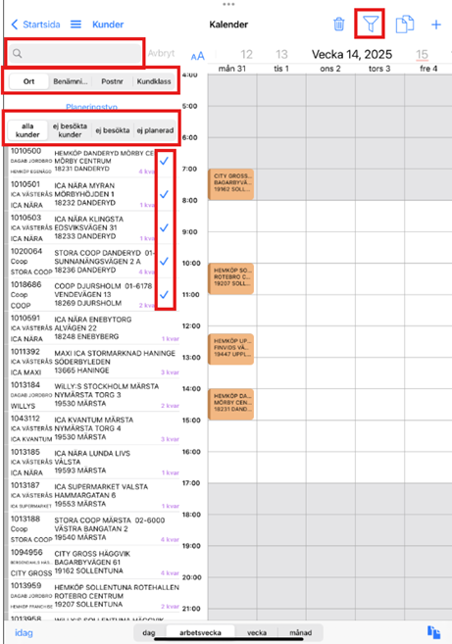452x644 pixels.
Task: Add new entry with plus icon
Action: 436,25
